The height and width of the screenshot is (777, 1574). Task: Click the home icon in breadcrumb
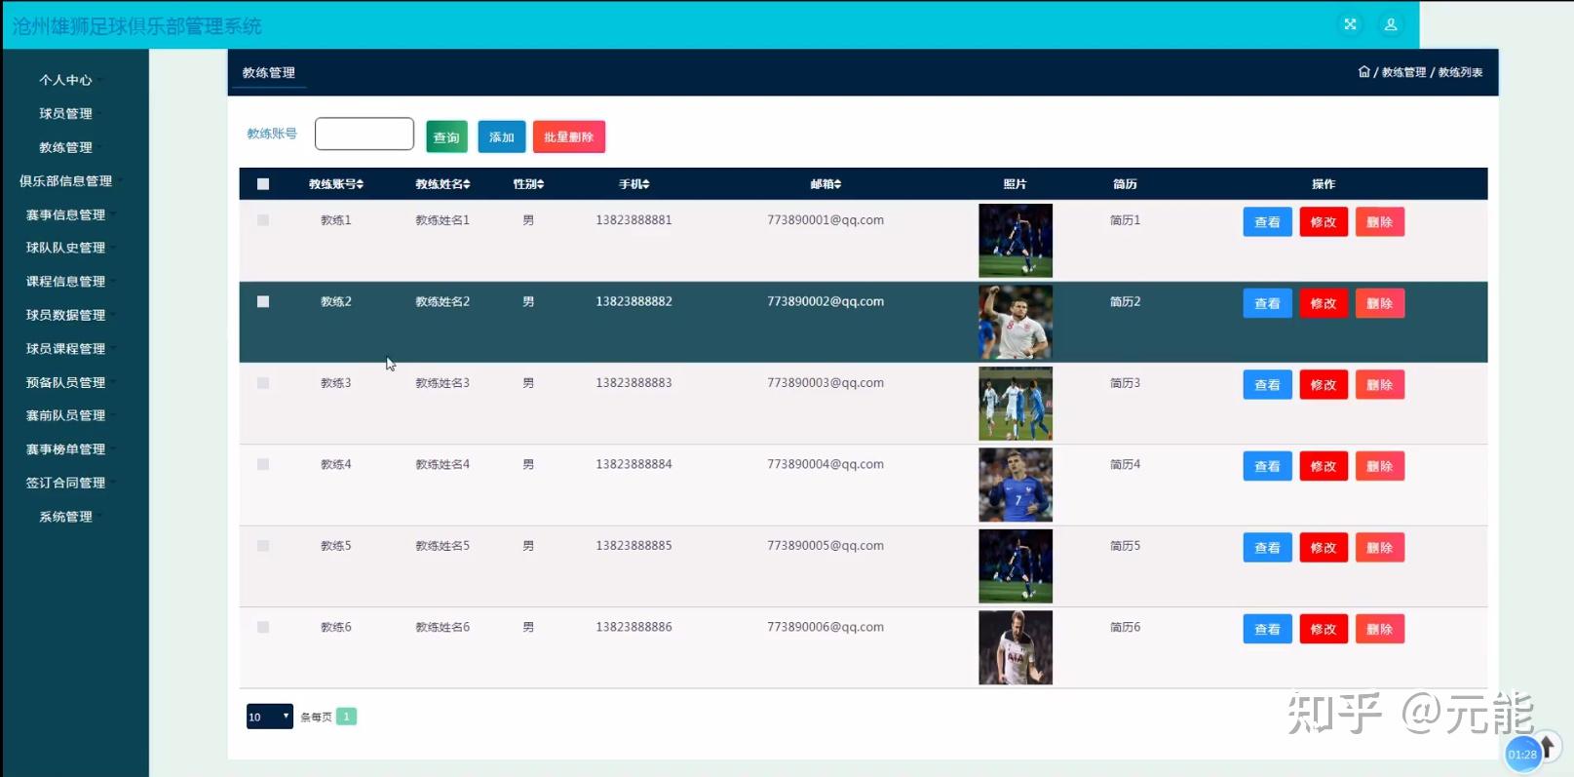1364,72
